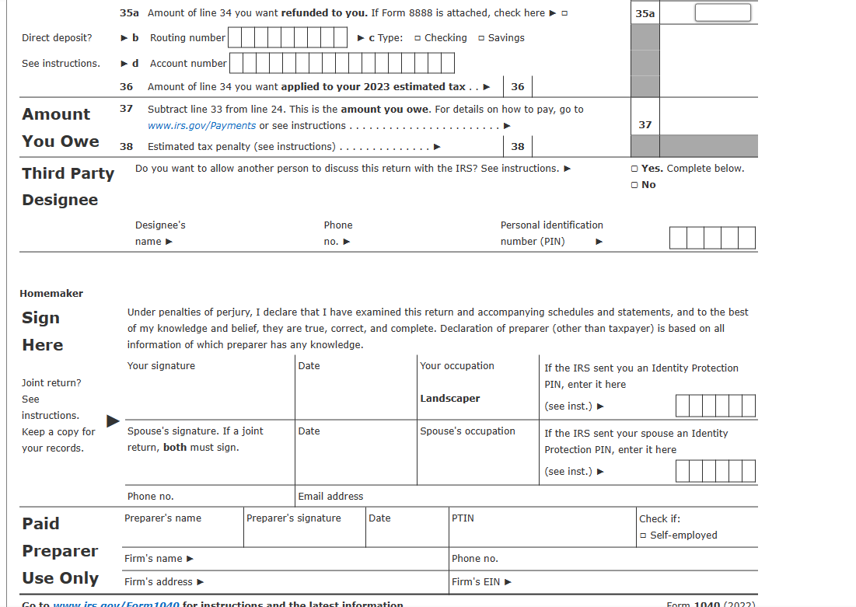Click the Amount You Owe heading
The width and height of the screenshot is (856, 607).
[x=61, y=127]
